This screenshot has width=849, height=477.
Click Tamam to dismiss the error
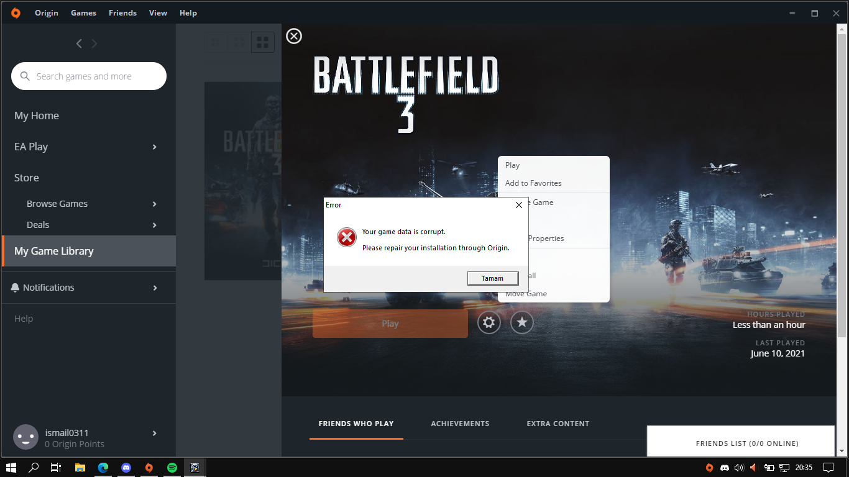493,278
